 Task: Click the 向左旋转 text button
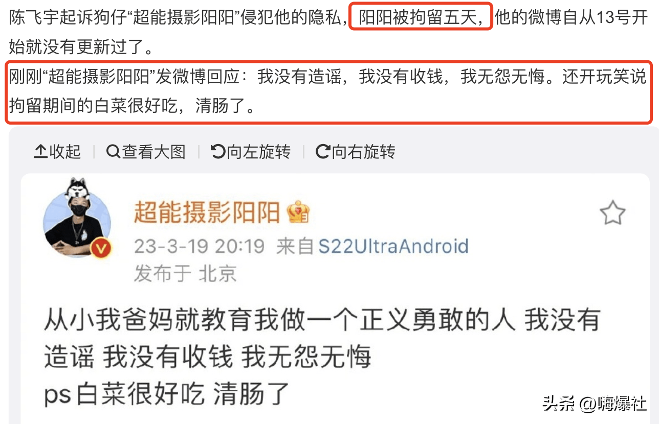click(x=258, y=152)
